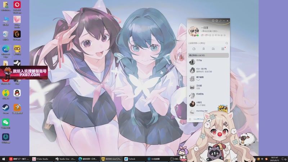Launch the UU accelerator desktop icon

[6, 138]
